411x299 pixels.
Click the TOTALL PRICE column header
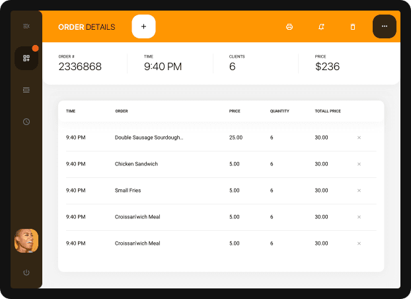pos(328,111)
